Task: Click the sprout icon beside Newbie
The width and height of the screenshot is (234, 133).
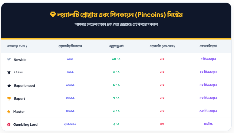Action: pyautogui.click(x=9, y=60)
